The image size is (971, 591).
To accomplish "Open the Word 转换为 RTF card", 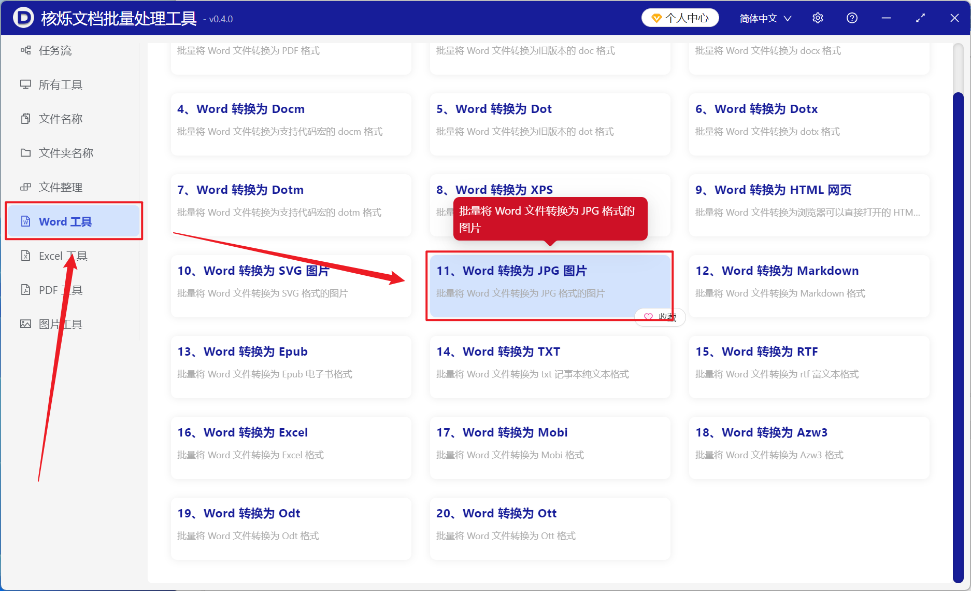I will pos(809,367).
